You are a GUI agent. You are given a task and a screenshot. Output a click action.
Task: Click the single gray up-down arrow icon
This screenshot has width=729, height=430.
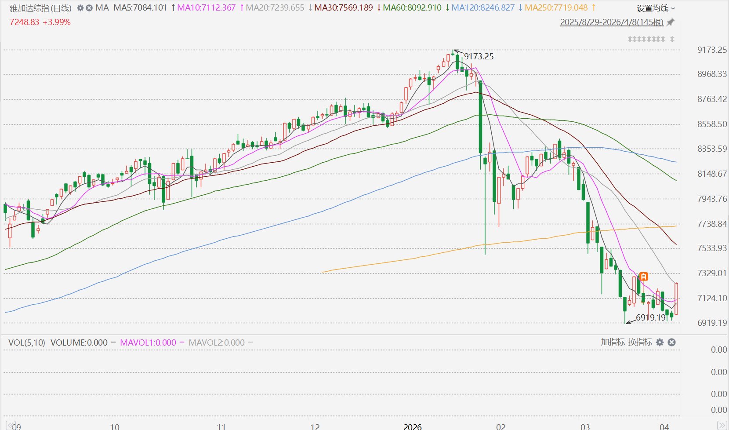[x=672, y=39]
